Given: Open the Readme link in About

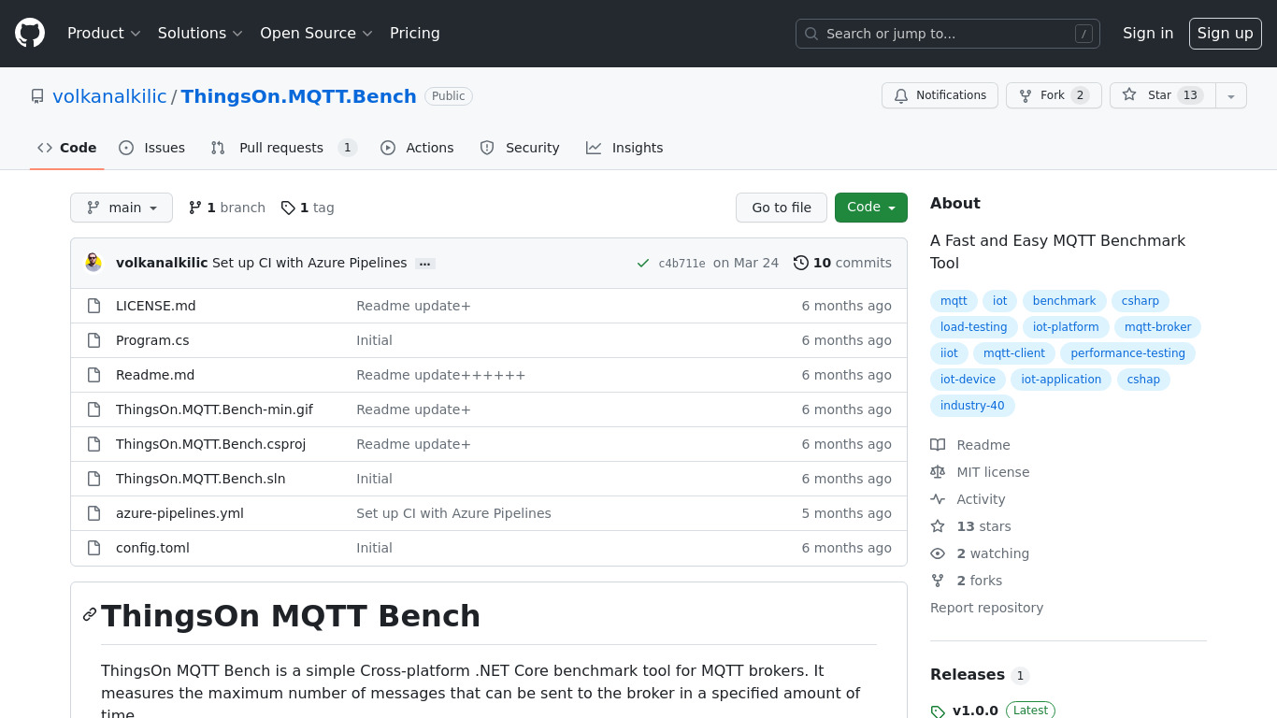Looking at the screenshot, I should pos(970,445).
